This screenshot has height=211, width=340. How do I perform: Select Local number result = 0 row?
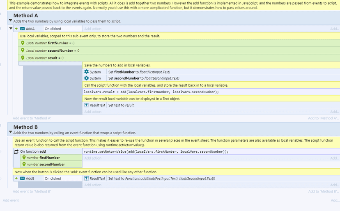click(x=179, y=58)
